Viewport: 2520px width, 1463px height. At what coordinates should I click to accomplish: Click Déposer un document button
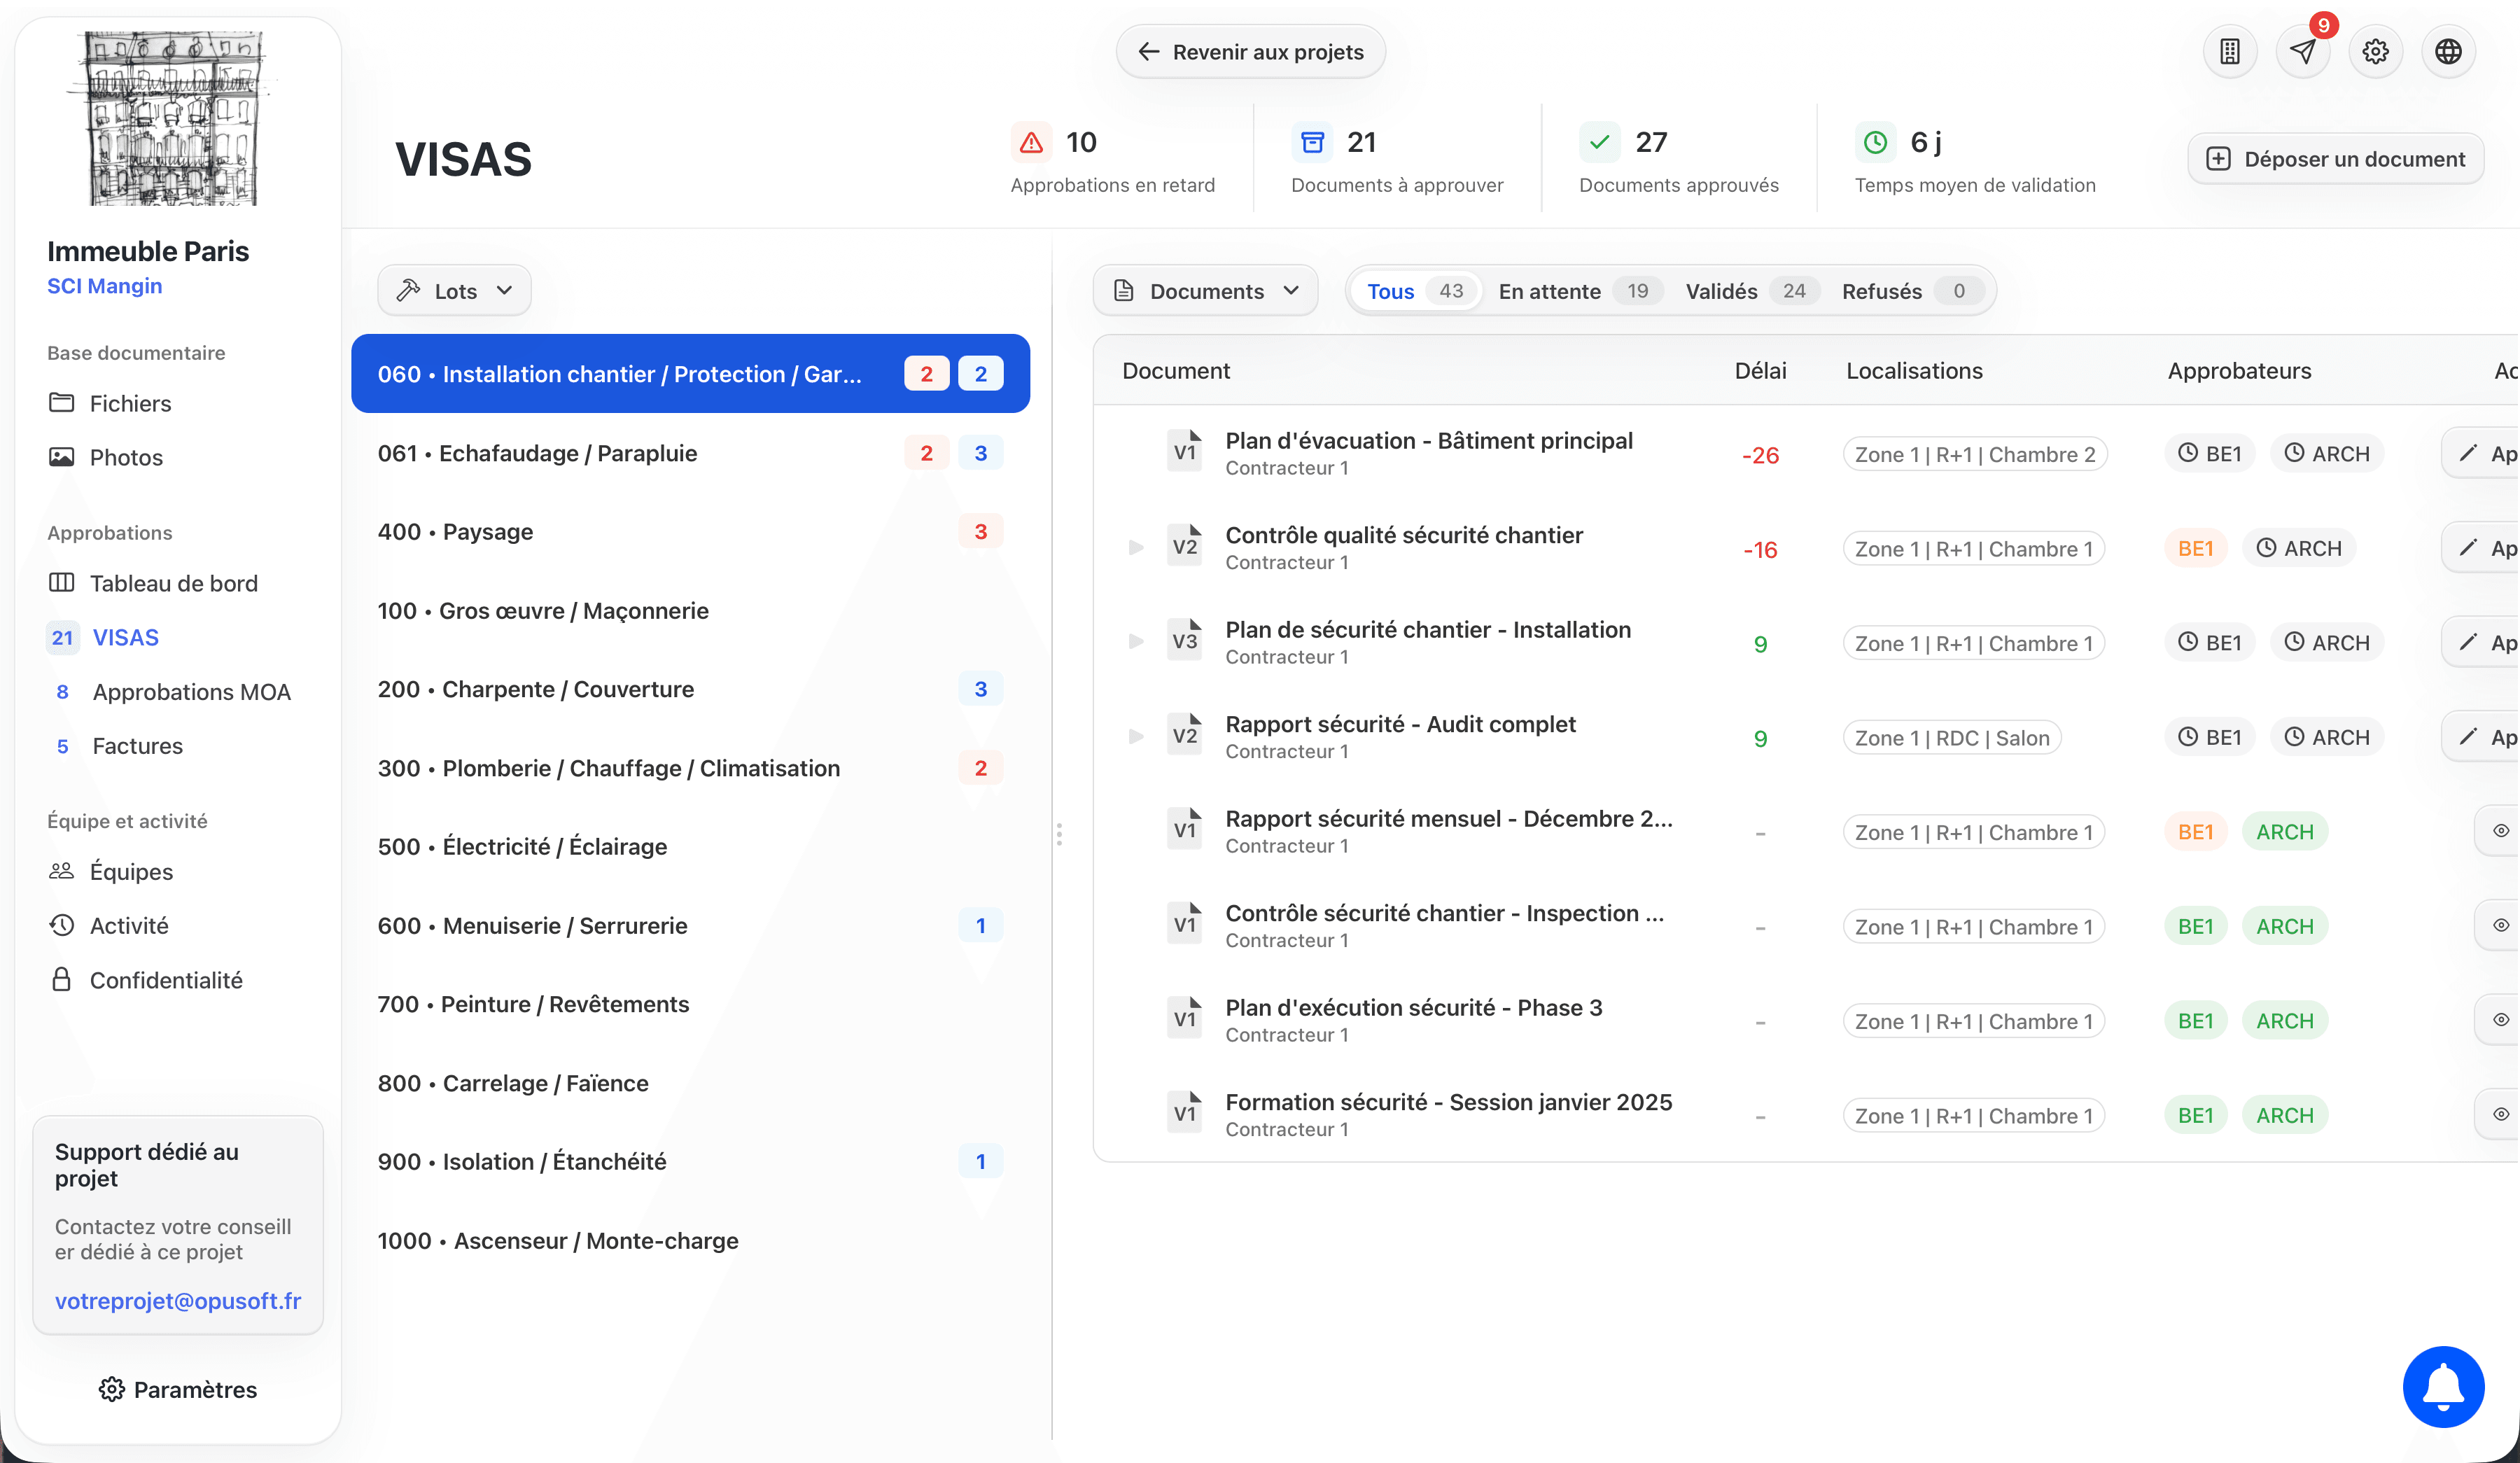pyautogui.click(x=2335, y=159)
